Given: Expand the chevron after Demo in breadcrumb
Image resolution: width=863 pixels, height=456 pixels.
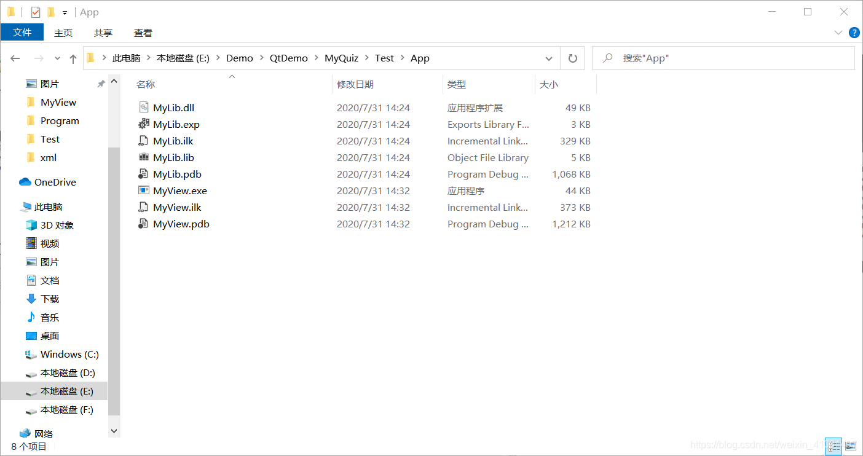Looking at the screenshot, I should click(x=261, y=58).
